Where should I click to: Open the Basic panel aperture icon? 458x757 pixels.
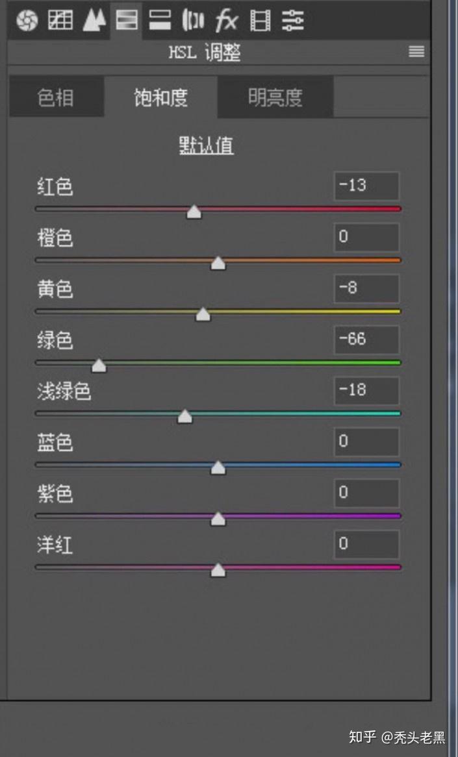coord(27,21)
